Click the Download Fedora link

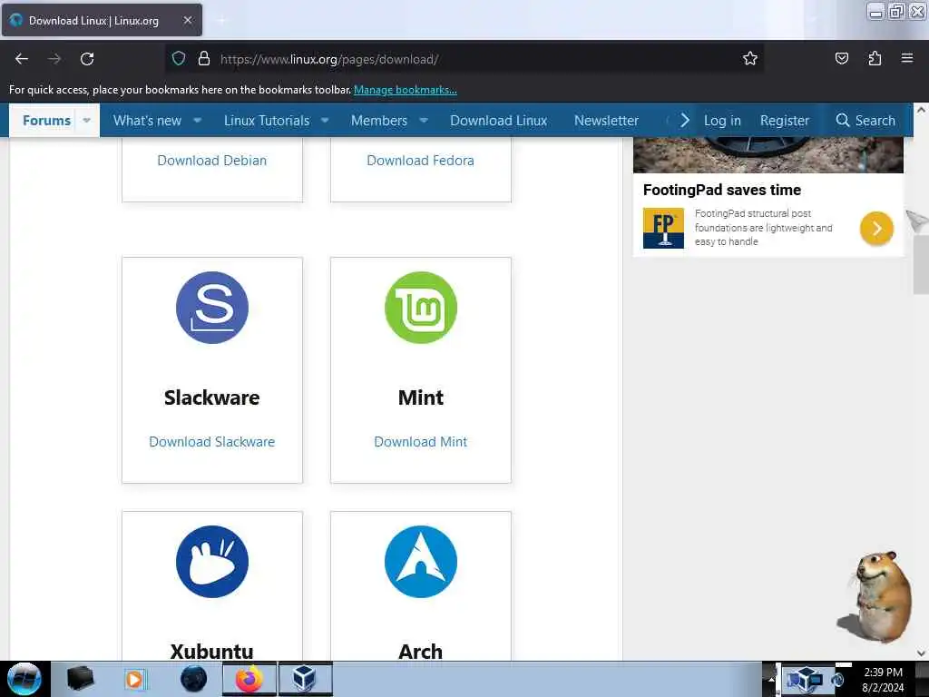[421, 160]
